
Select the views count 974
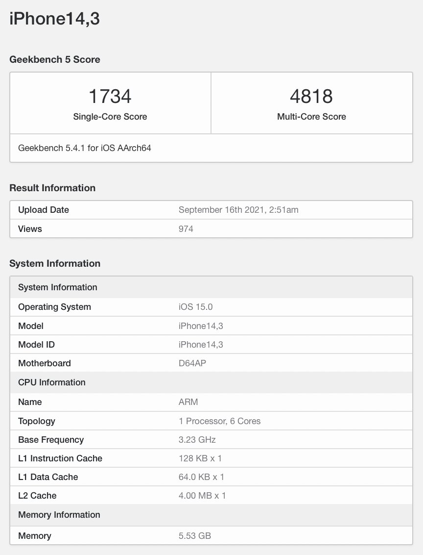(x=186, y=229)
